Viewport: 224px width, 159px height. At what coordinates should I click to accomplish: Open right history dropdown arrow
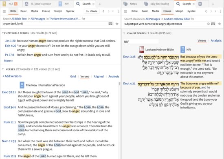coord(215,11)
